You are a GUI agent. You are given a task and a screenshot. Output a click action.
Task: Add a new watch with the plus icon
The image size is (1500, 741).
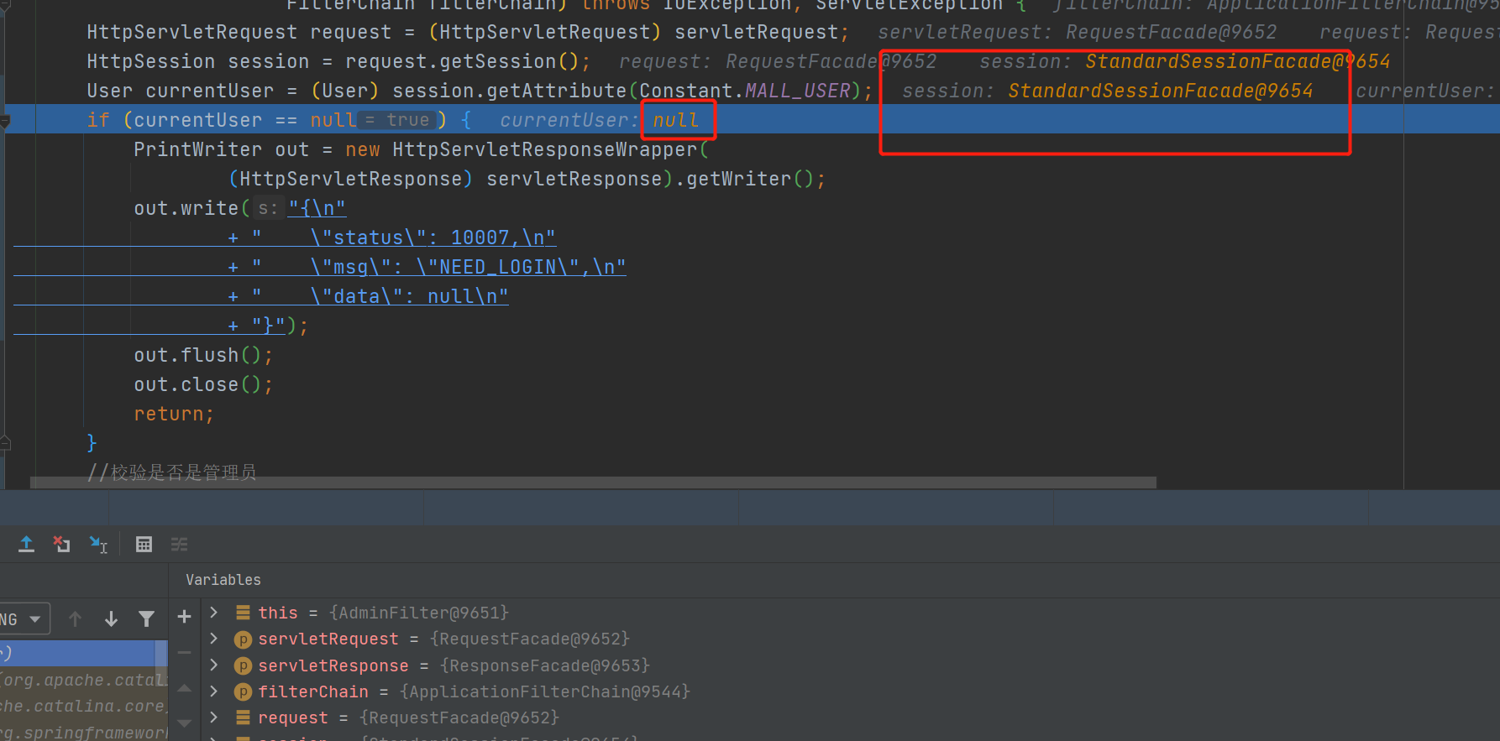[185, 617]
